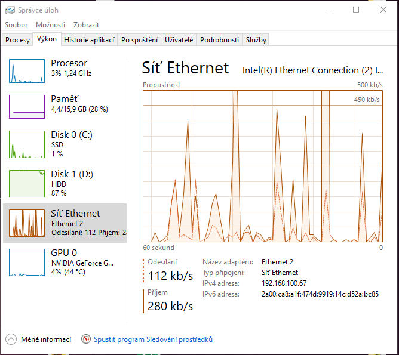Image resolution: width=399 pixels, height=355 pixels.
Task: Click the Ethernet throughput graph area
Action: click(x=263, y=166)
